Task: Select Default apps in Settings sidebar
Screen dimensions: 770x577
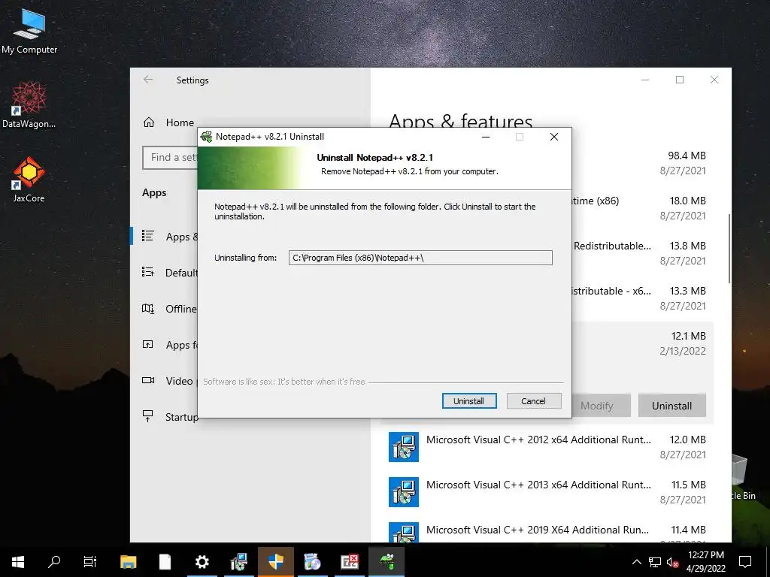Action: point(169,272)
